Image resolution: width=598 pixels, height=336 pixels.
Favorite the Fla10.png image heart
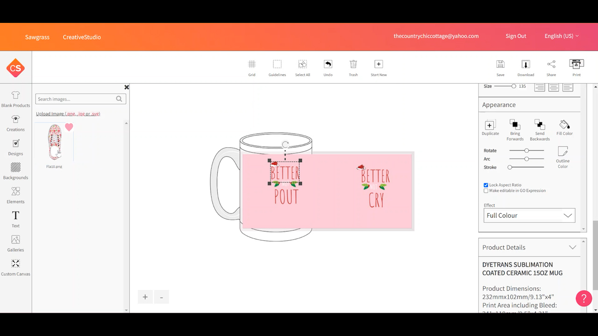[x=69, y=127]
